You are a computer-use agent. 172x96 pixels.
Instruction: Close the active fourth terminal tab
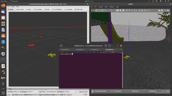tap(117, 50)
